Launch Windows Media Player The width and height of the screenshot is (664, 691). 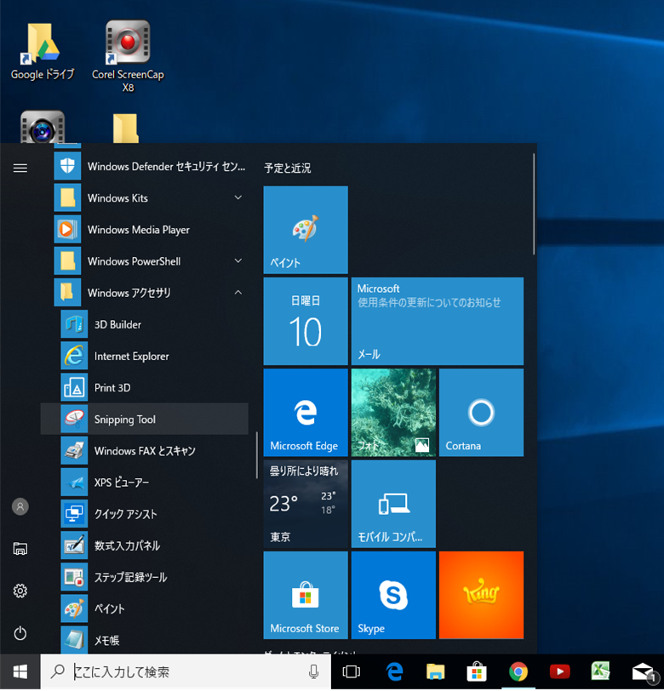coord(145,230)
